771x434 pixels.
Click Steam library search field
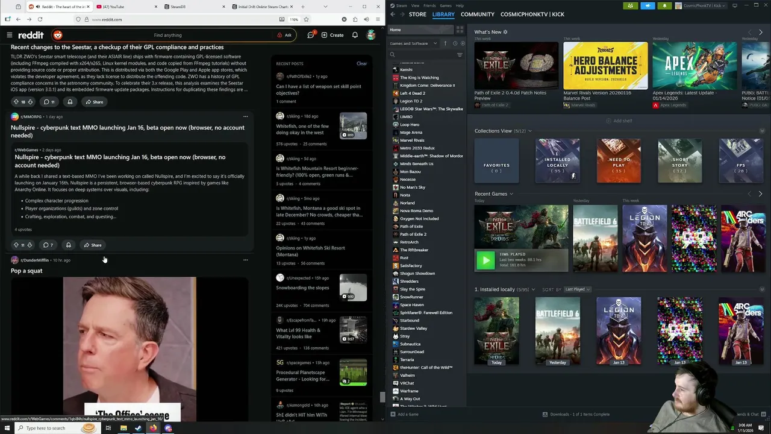tap(423, 55)
